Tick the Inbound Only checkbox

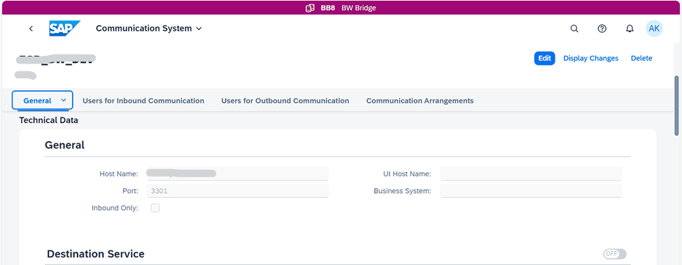pos(155,208)
